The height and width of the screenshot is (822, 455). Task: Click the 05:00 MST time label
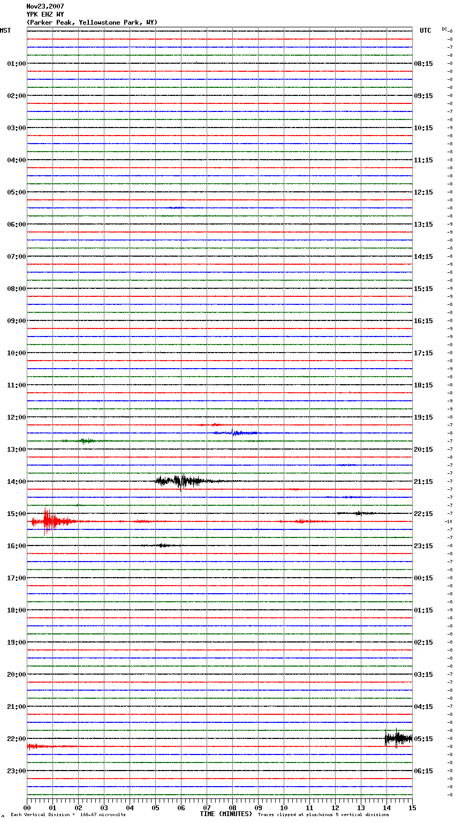pyautogui.click(x=17, y=192)
